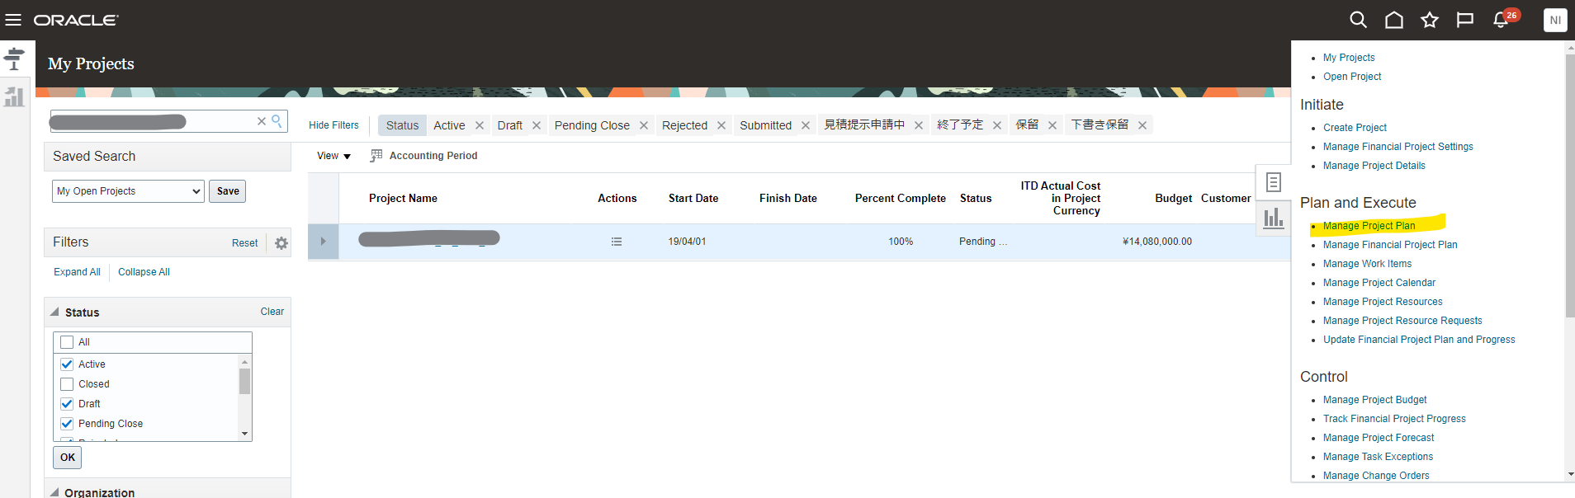Remove the 保留 filter chip
The width and height of the screenshot is (1575, 498).
tap(1052, 125)
